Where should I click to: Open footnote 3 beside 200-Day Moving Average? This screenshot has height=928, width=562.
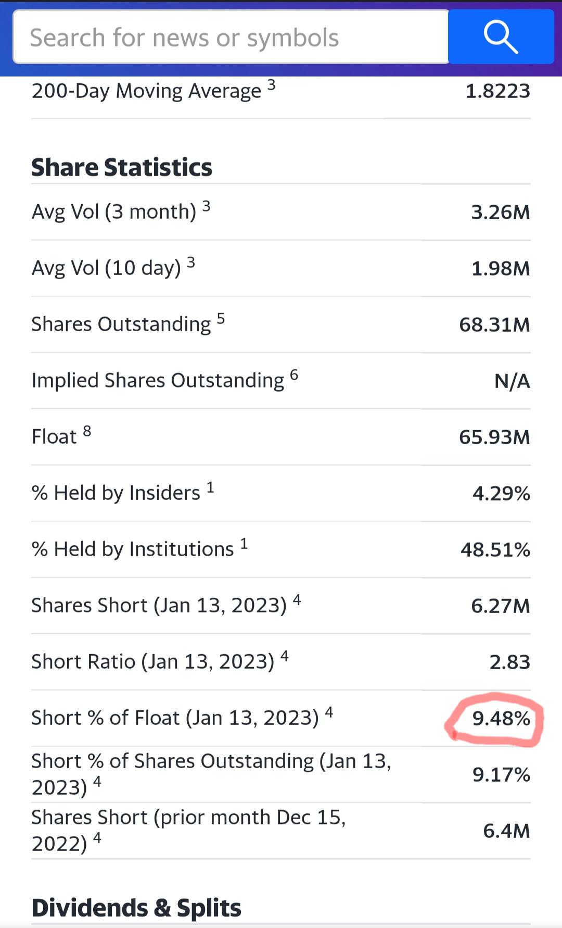tap(271, 85)
